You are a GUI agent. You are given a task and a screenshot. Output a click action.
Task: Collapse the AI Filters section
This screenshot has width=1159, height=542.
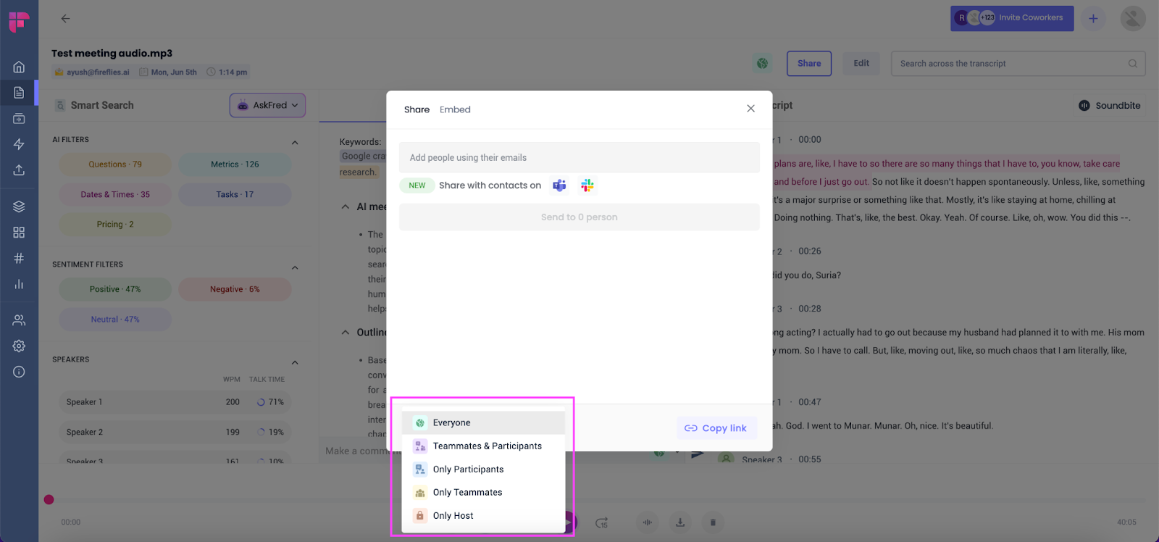(x=295, y=143)
